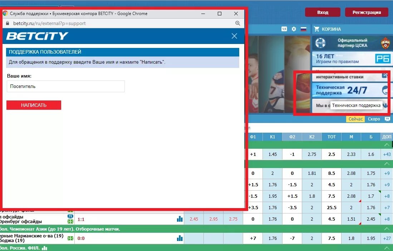Click green field icon in Оренбург офсайды row
Viewport: 393px width, 251px height.
click(x=70, y=221)
